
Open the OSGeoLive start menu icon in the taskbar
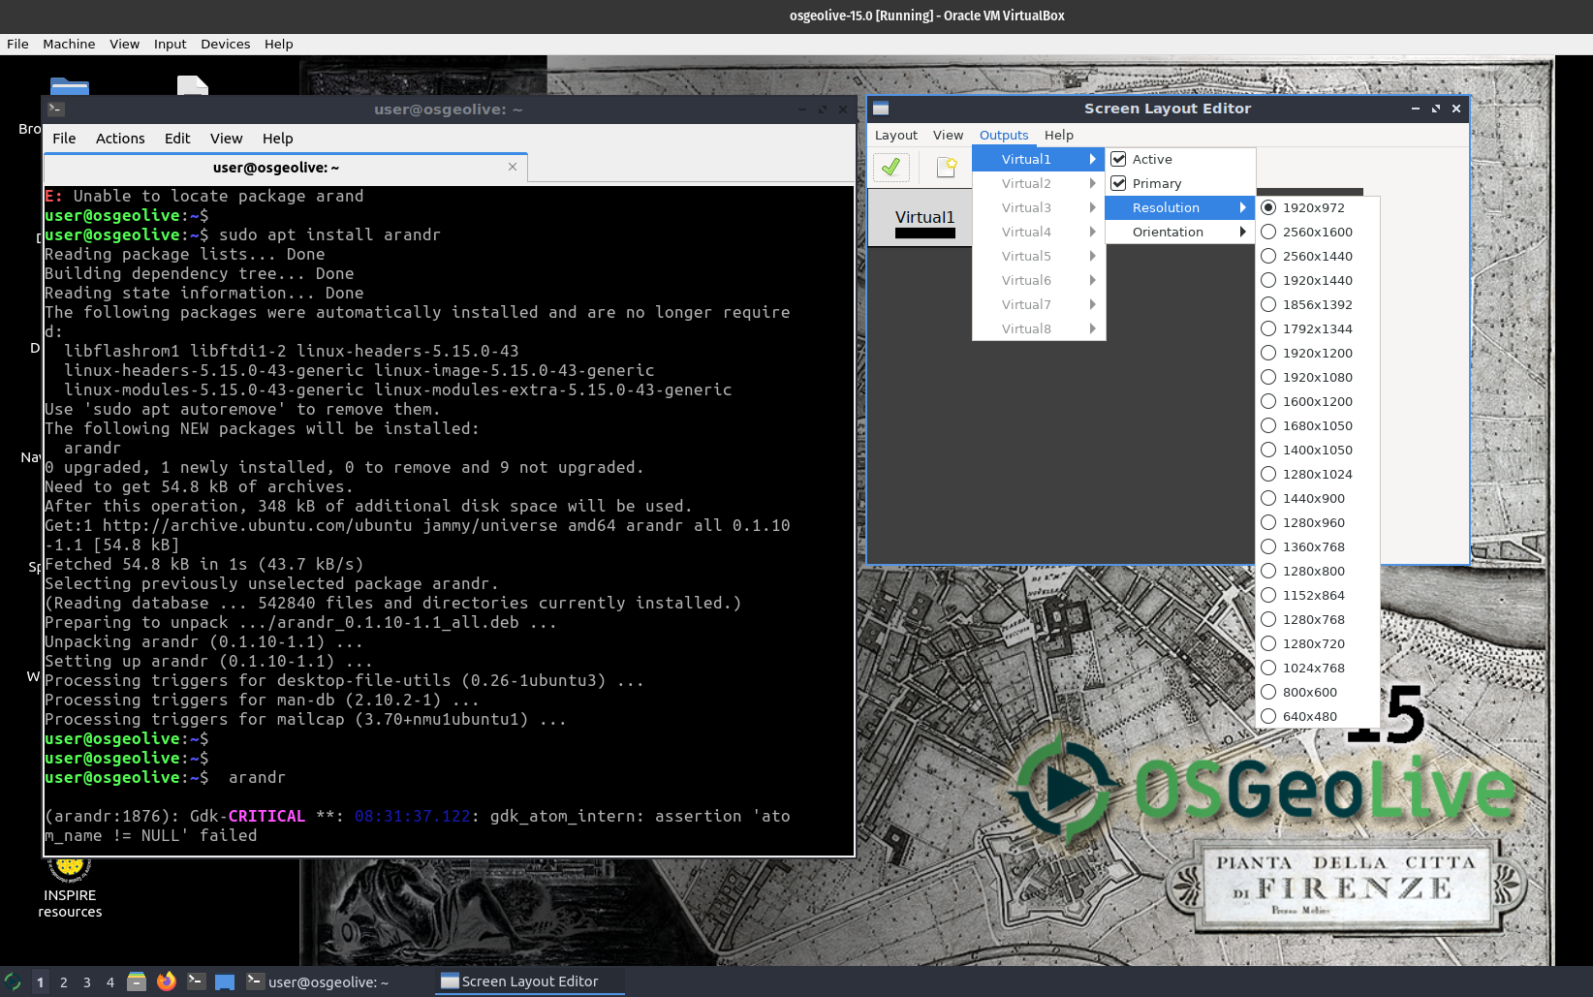[x=13, y=981]
